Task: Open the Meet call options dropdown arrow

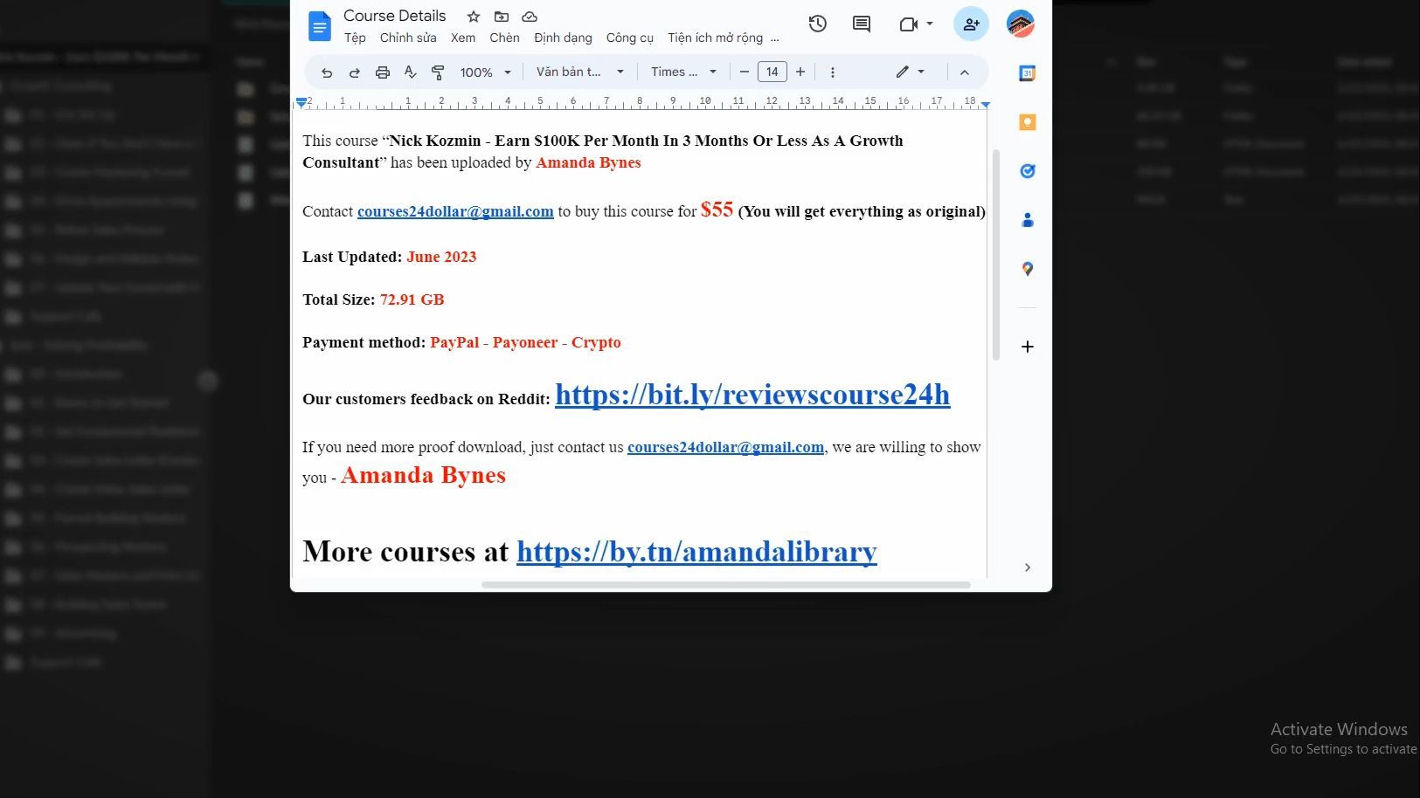Action: click(x=930, y=24)
